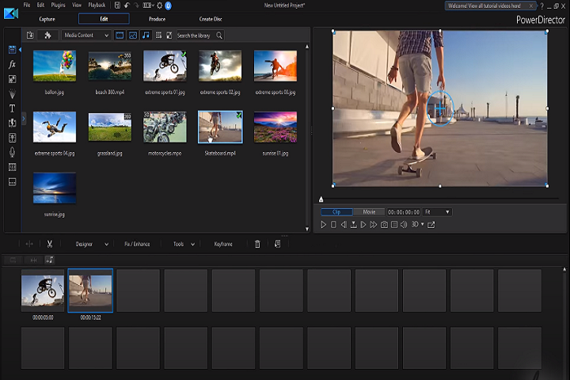The width and height of the screenshot is (570, 380).
Task: Open the Fit zoom dropdown
Action: click(437, 212)
